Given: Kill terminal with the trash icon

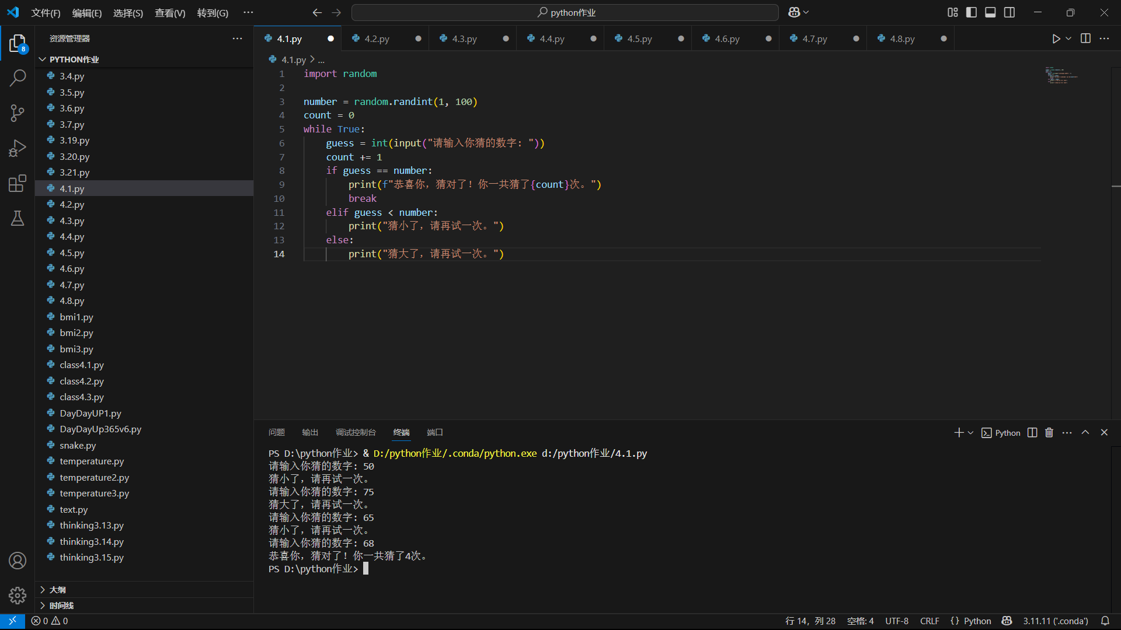Looking at the screenshot, I should [x=1049, y=433].
